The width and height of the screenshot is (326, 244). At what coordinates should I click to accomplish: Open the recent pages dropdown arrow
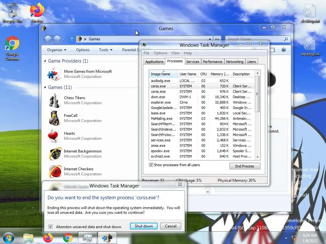coord(63,39)
